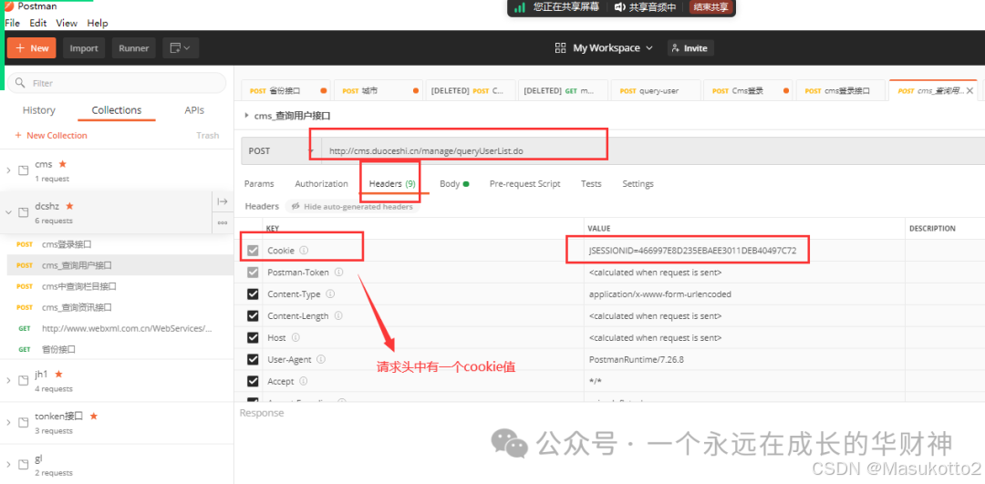This screenshot has width=985, height=484.
Task: Open the Body tab
Action: pyautogui.click(x=454, y=184)
